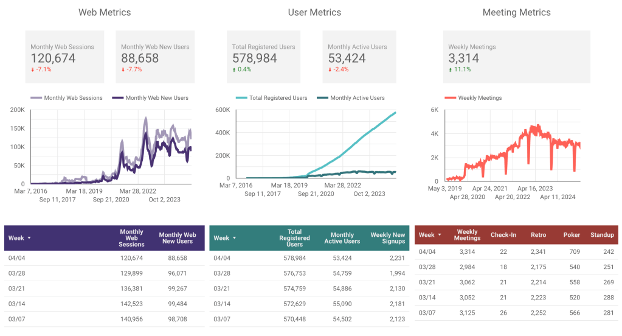Click the Web Metrics section title
622x336 pixels.
(x=105, y=12)
